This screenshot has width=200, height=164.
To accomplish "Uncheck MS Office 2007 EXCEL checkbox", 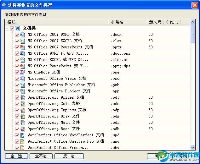I will coord(17,41).
